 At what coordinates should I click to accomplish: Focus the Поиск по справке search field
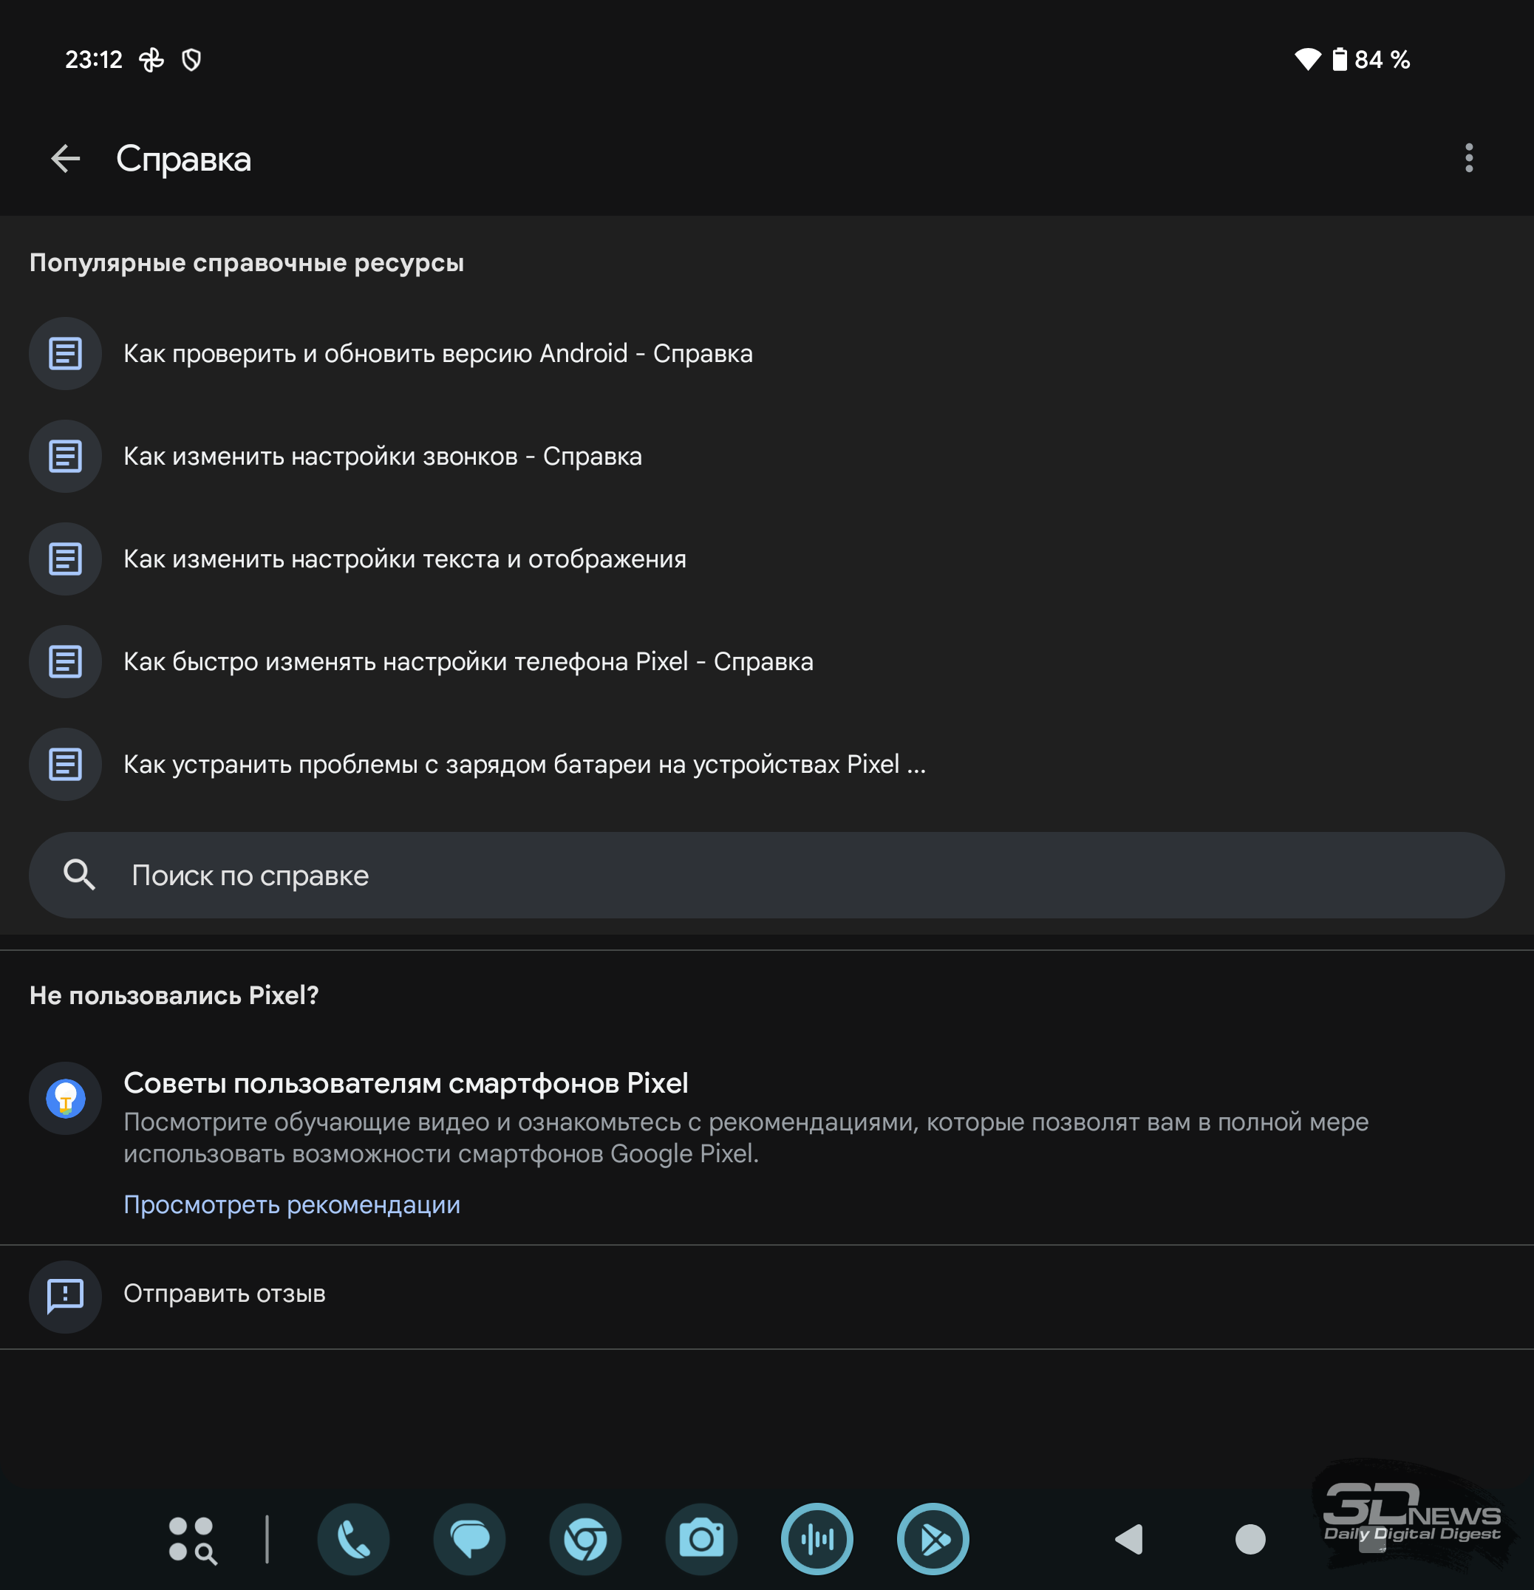pos(766,876)
